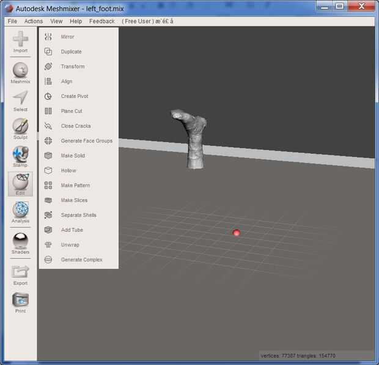Choose Plane Cut label from Edit list
Viewport: 379px width, 365px height.
point(72,111)
